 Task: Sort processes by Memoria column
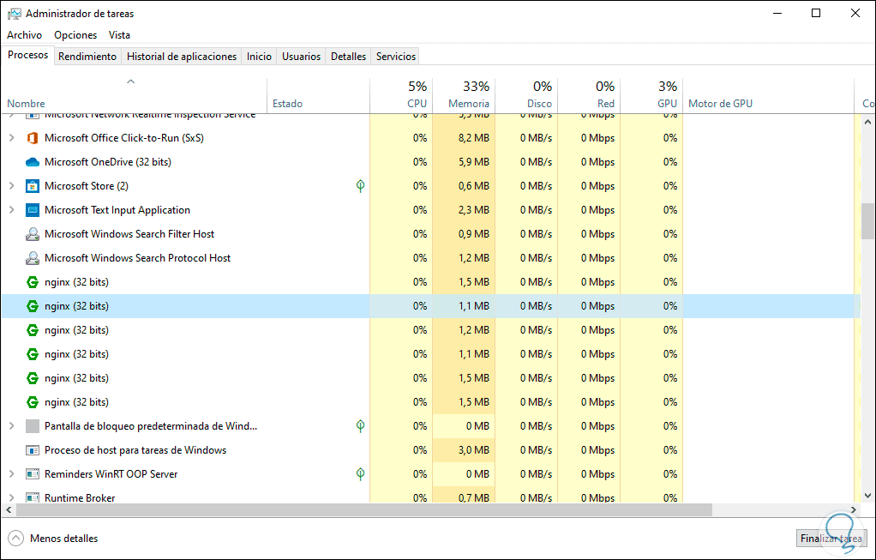pos(468,104)
